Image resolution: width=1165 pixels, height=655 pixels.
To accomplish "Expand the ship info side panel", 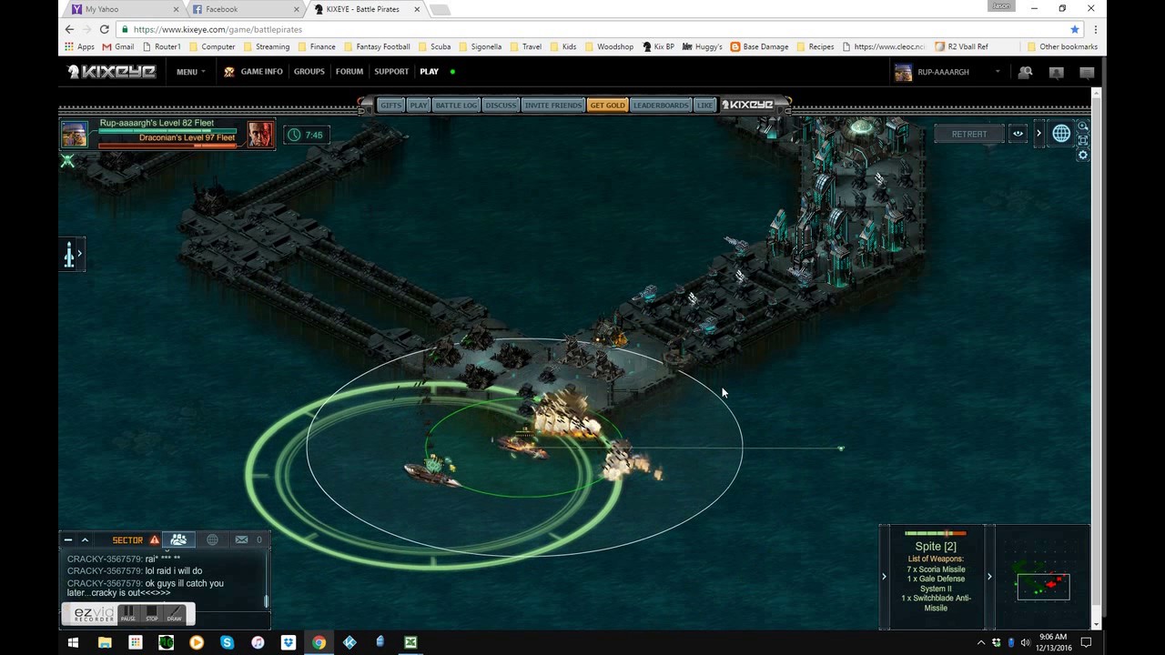I will (72, 254).
